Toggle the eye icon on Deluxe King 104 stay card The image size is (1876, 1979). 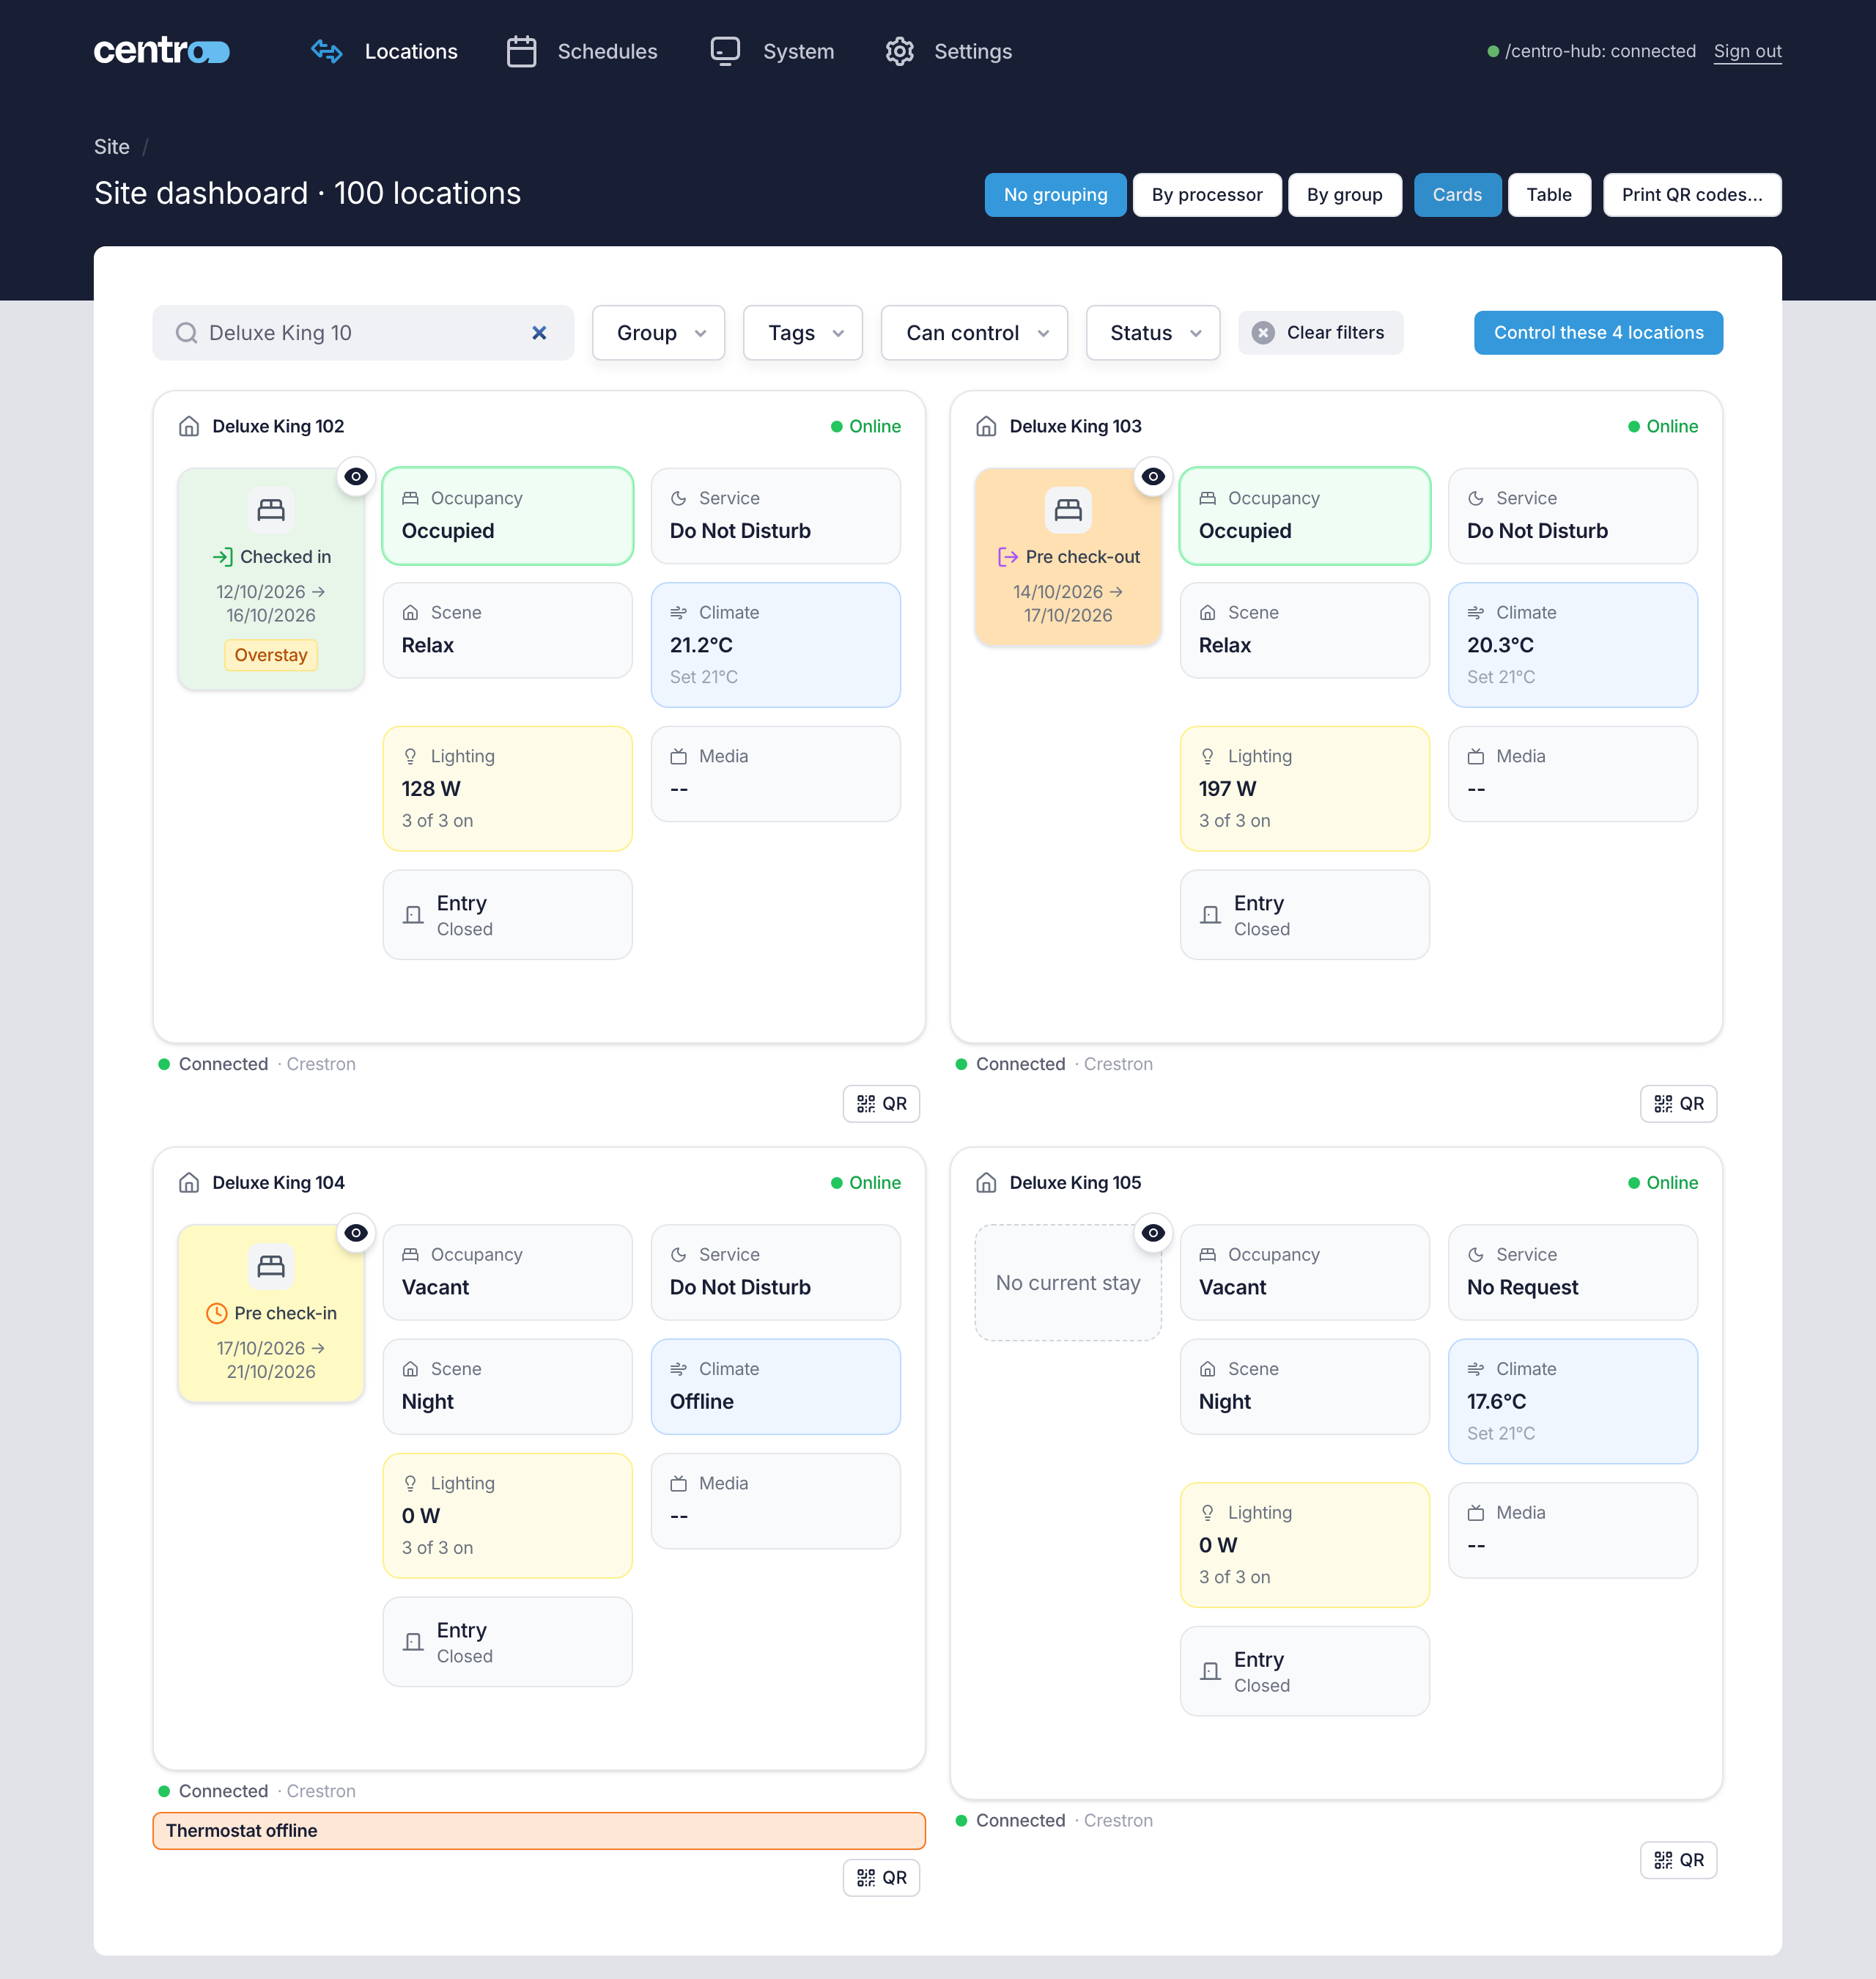[x=356, y=1233]
